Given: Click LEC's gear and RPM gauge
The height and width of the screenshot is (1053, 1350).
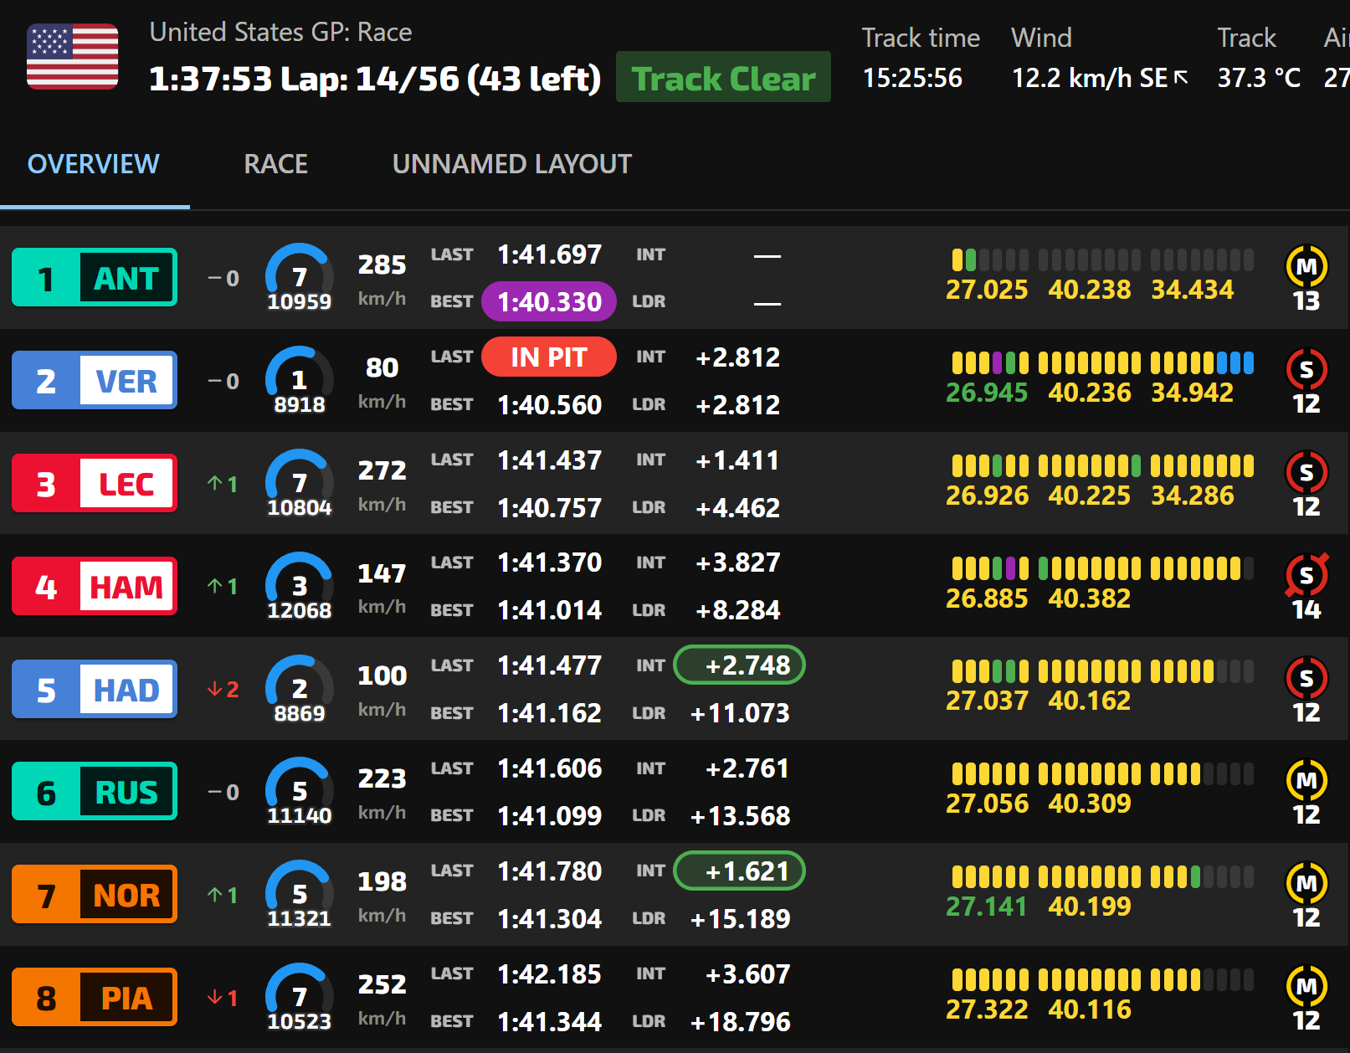Looking at the screenshot, I should pos(299,484).
